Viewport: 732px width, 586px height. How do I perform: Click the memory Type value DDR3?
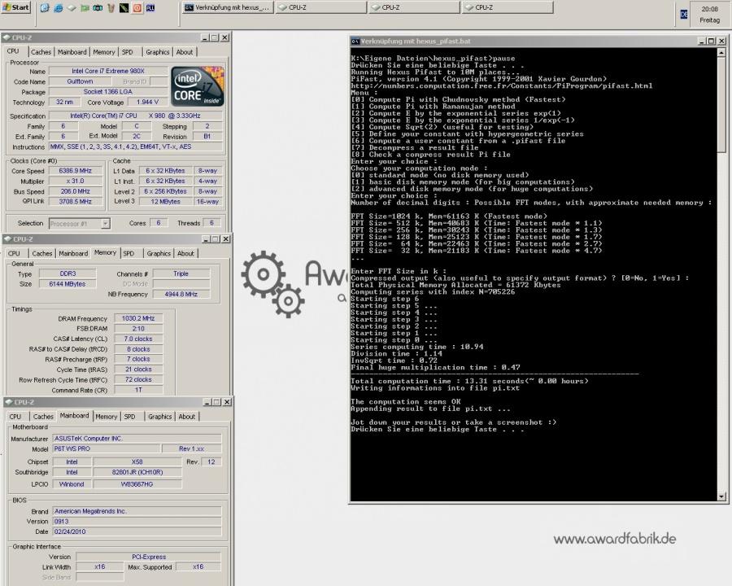tap(68, 273)
